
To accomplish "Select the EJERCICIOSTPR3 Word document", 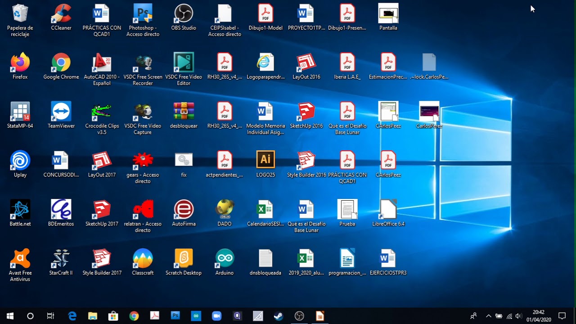I will (x=388, y=259).
